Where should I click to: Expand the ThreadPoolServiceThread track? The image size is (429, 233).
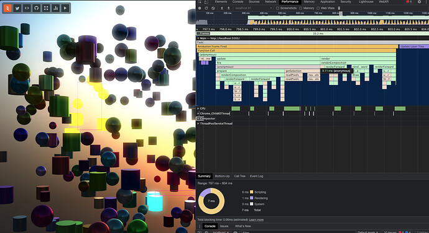[198, 123]
